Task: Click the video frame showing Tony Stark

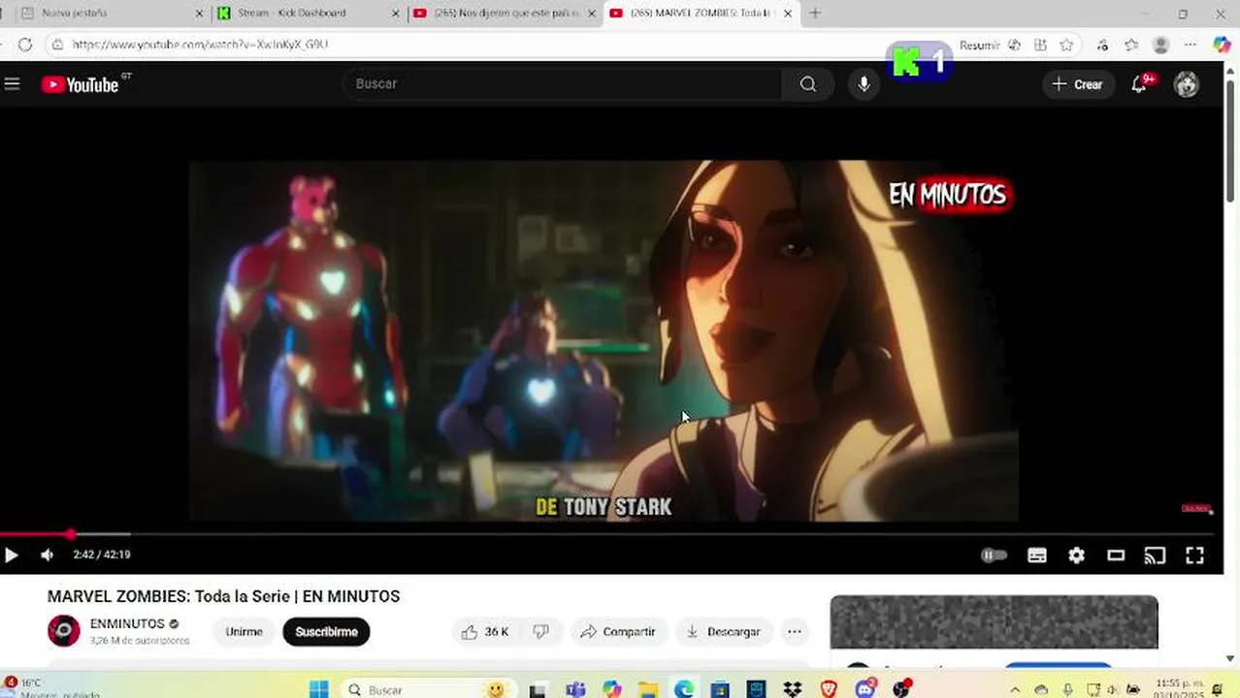Action: point(604,339)
